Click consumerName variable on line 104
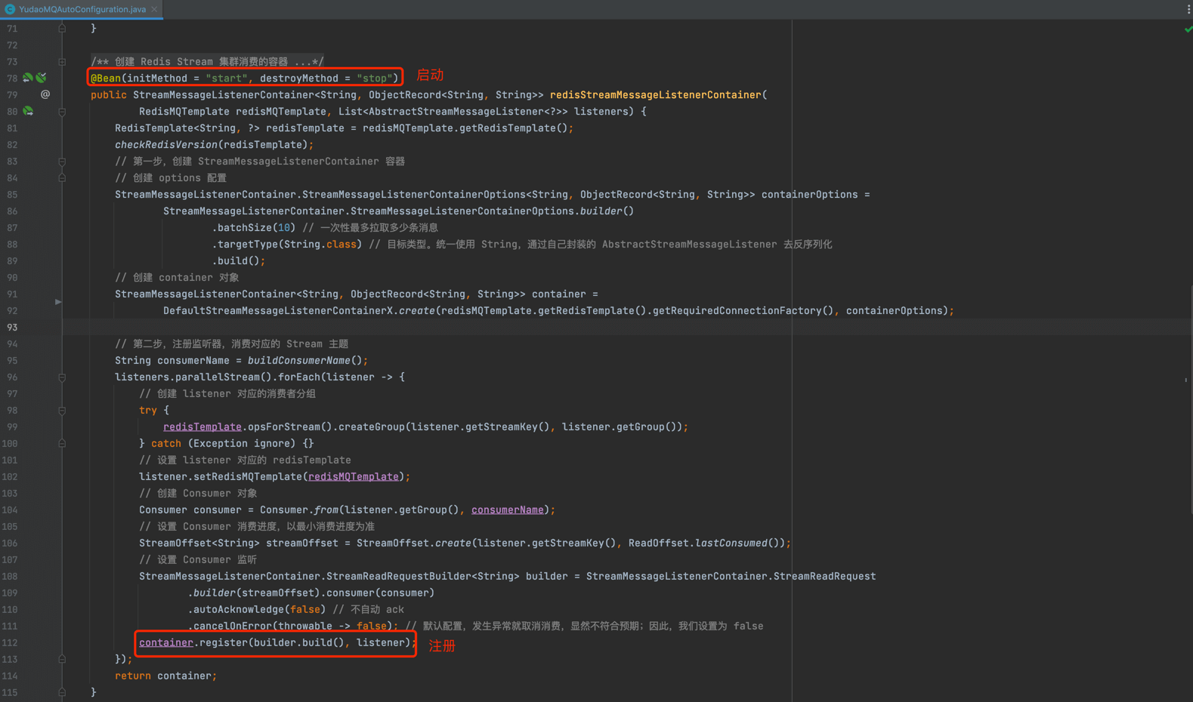1193x702 pixels. [x=507, y=510]
